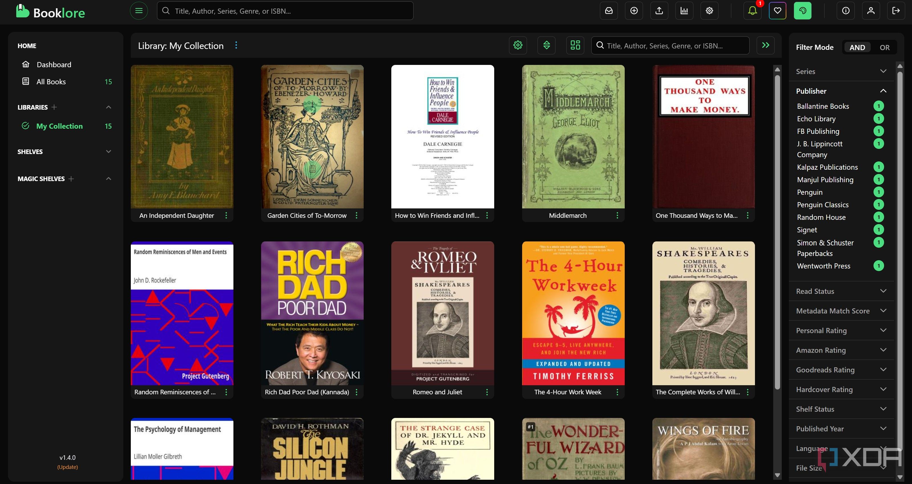Toggle Wentworth Press publisher filter
This screenshot has height=484, width=912.
click(840, 266)
